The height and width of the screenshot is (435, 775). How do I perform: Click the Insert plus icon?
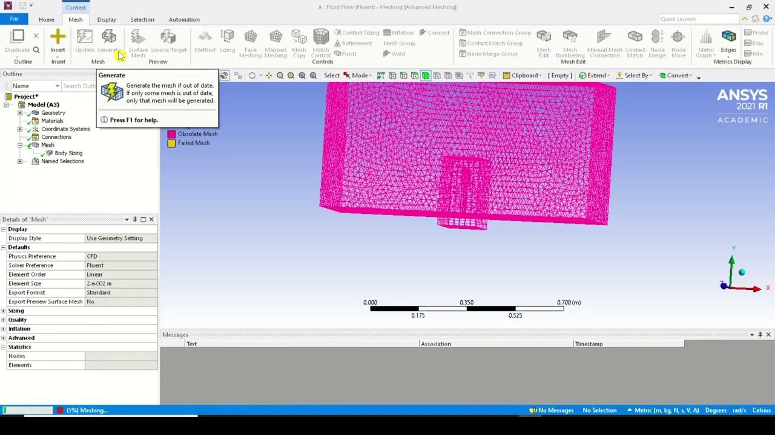(58, 37)
